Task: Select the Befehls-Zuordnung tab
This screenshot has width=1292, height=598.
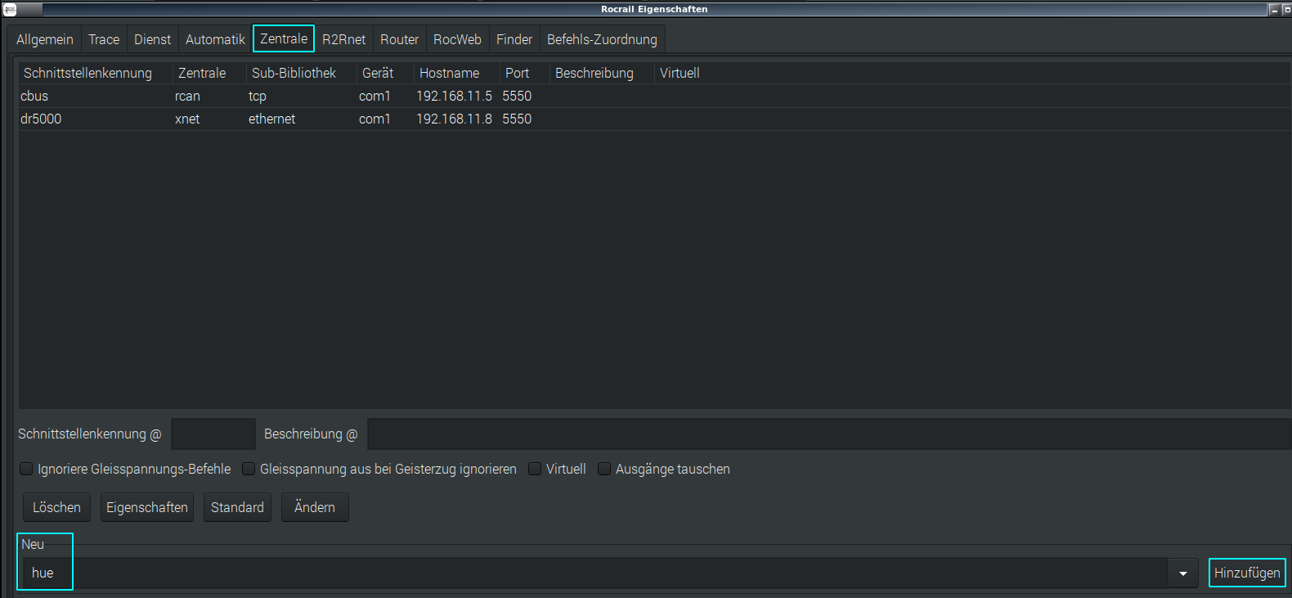Action: pos(602,39)
